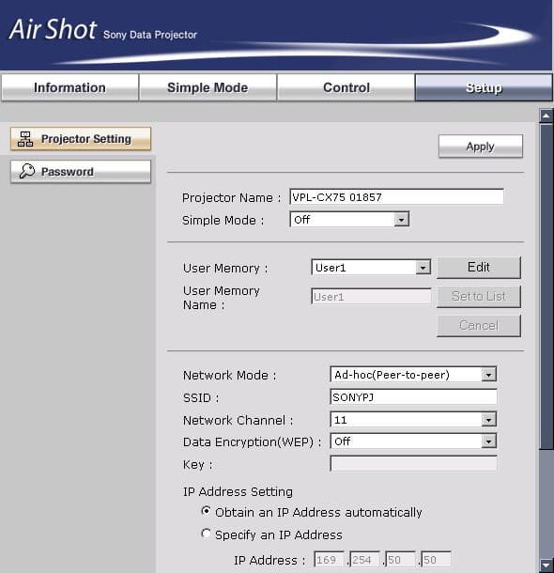Click the key icon beside Password
Viewport: 554px width, 573px height.
pos(26,171)
